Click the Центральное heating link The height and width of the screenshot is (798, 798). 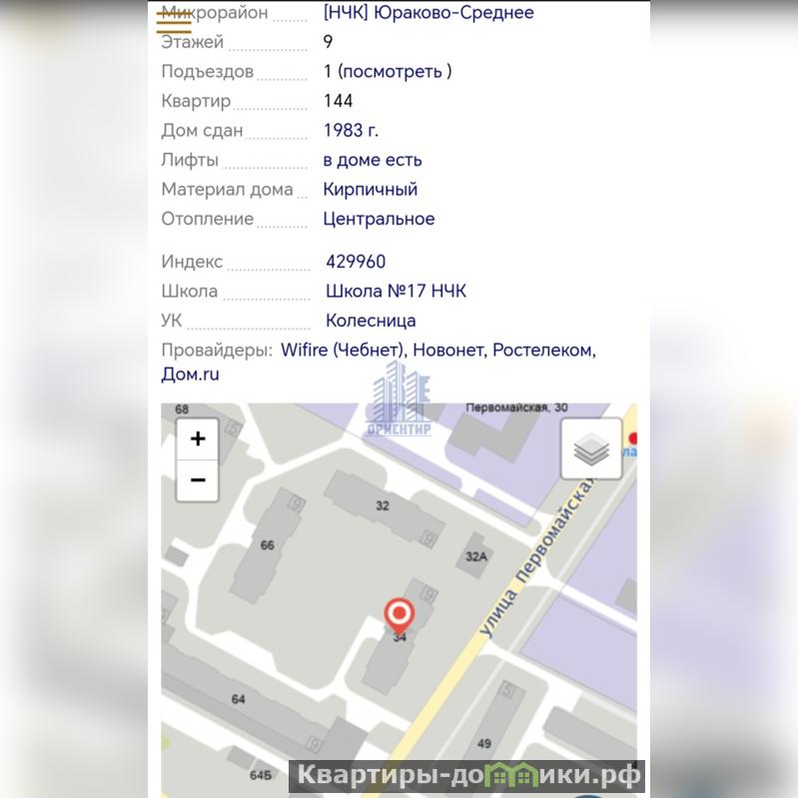[x=380, y=219]
